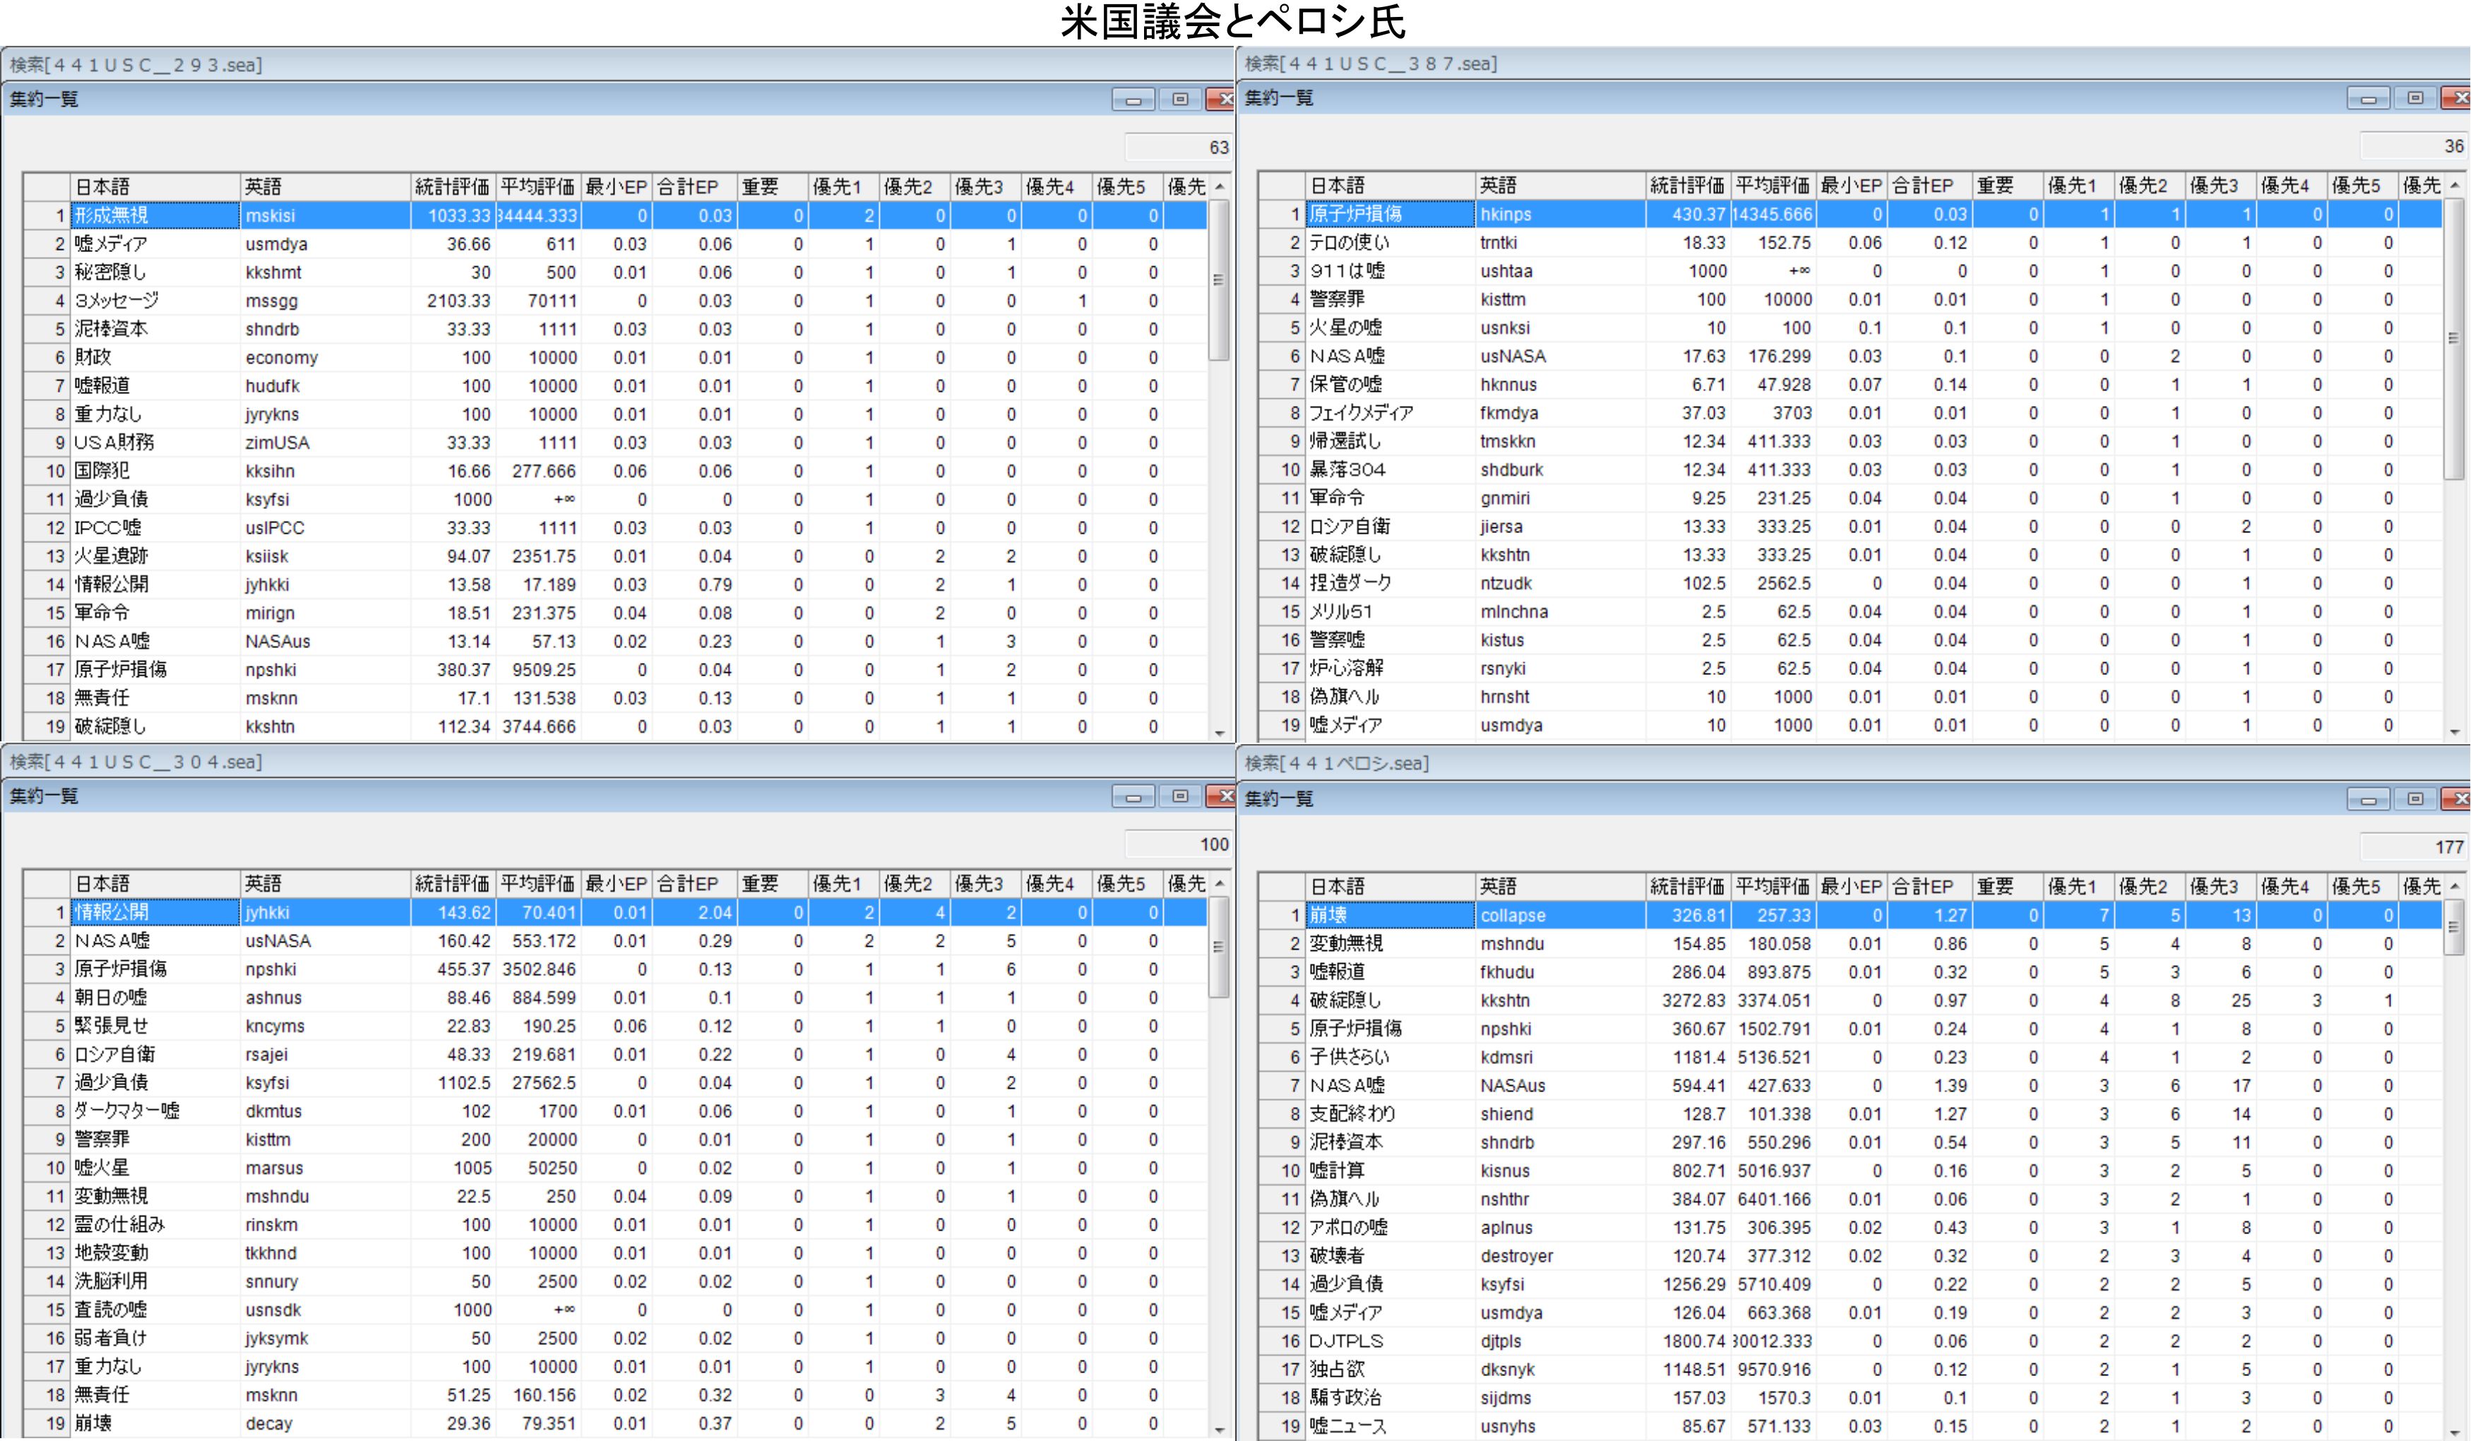Click scroll-up arrow in USC_387 table

(x=2454, y=185)
